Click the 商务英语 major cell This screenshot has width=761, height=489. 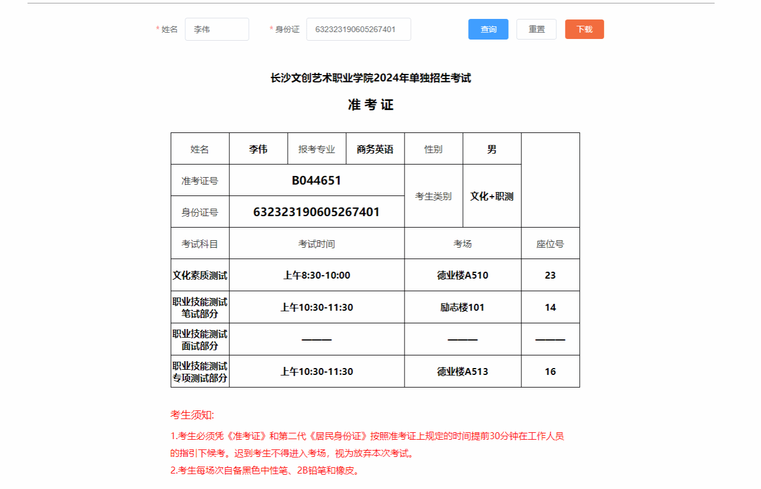click(375, 149)
